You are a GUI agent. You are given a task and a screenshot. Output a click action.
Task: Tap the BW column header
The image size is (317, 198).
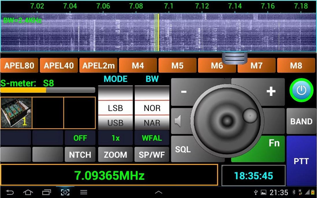[152, 79]
